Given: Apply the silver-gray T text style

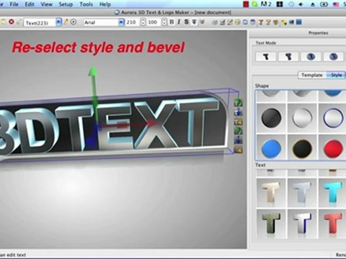Looking at the screenshot, I should point(302,193).
